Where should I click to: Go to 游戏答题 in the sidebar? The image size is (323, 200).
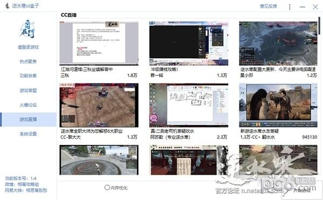(x=28, y=91)
